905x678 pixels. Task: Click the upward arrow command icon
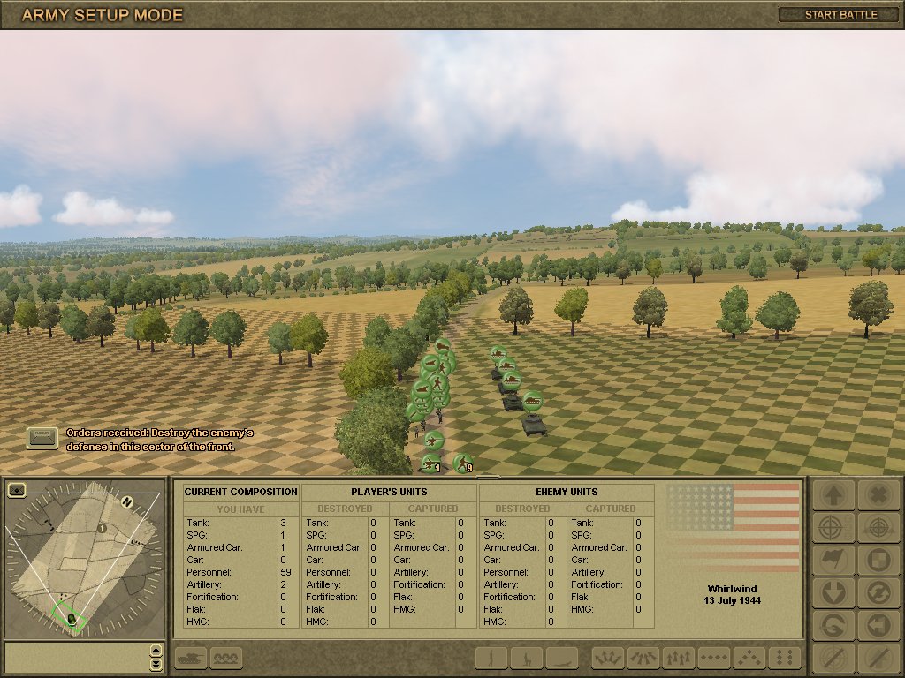click(x=832, y=496)
